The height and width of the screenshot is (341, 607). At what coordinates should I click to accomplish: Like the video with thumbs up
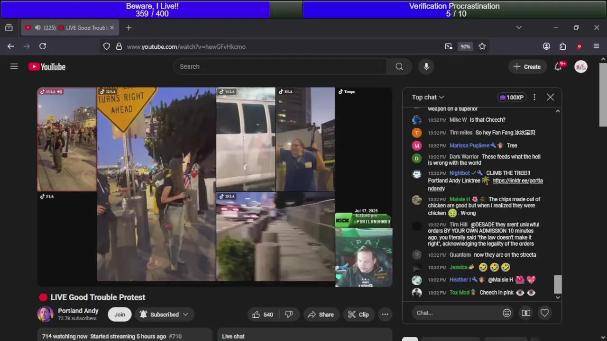click(262, 314)
